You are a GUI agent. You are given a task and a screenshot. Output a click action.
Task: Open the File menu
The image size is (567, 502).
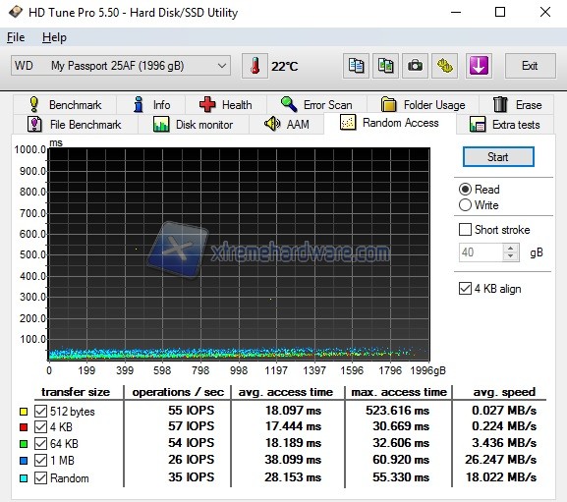pyautogui.click(x=16, y=37)
